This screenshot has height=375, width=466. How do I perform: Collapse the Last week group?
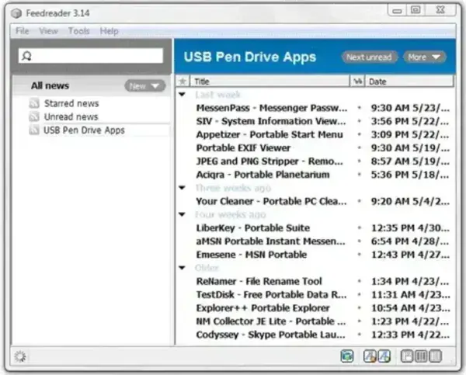tap(182, 95)
